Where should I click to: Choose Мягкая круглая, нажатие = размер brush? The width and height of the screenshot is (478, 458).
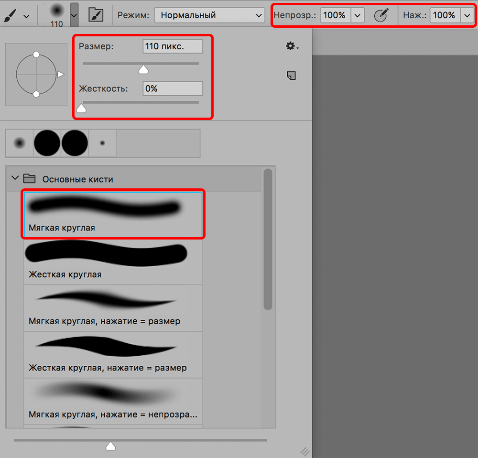pyautogui.click(x=113, y=308)
